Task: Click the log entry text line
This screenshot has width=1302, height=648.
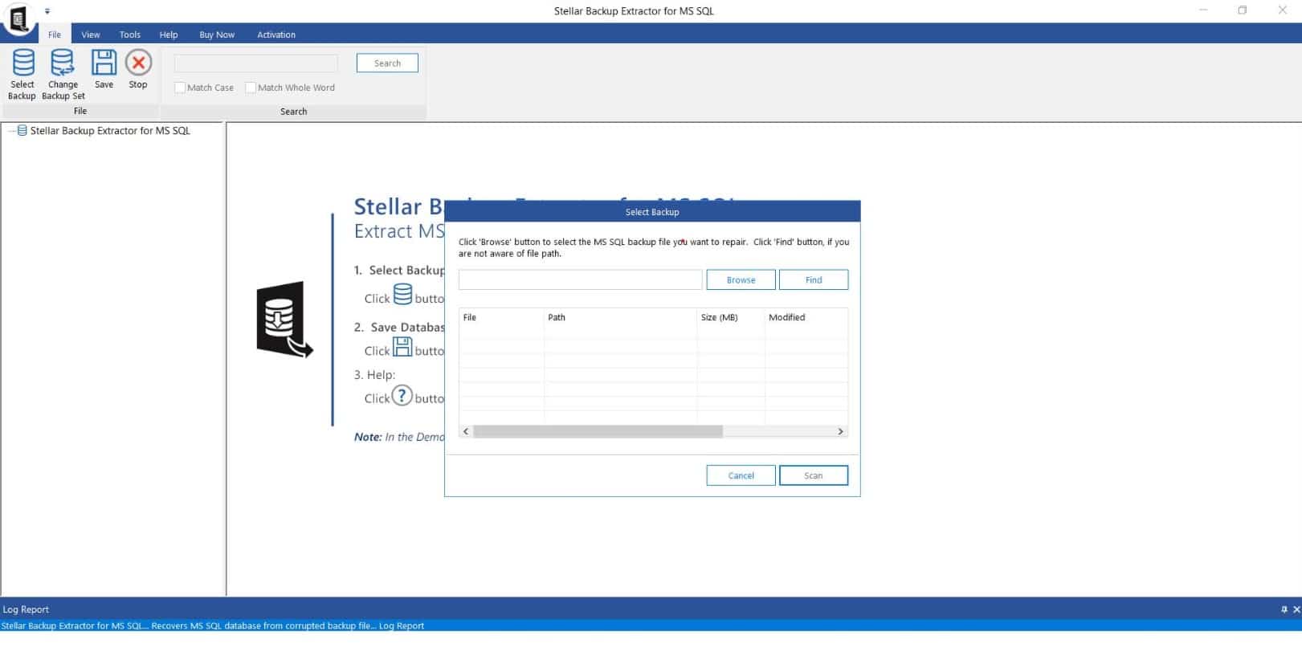Action: [213, 626]
